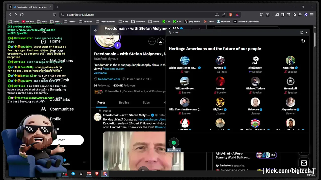Click the Brave icon in the taskbar
Image resolution: width=321 pixels, height=180 pixels.
pyautogui.click(x=97, y=174)
